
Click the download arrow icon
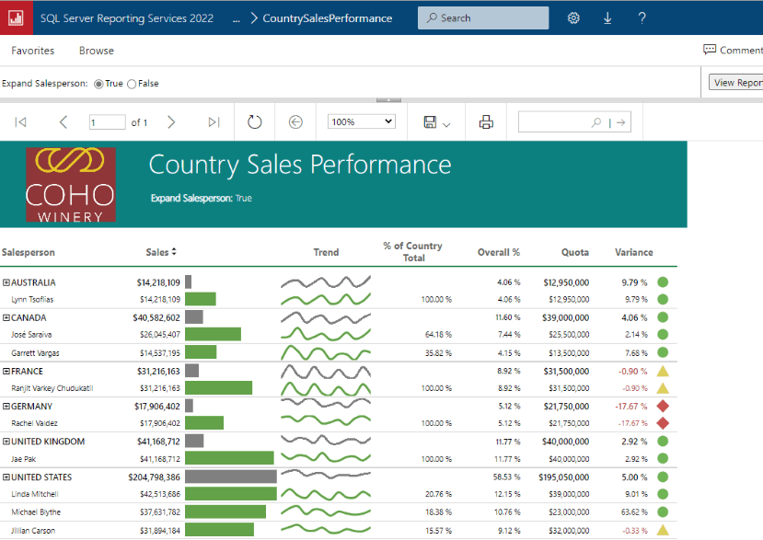pos(607,18)
